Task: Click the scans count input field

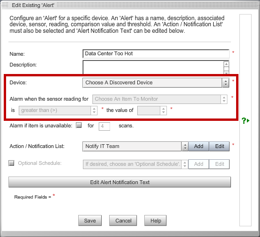Action: tap(104, 126)
